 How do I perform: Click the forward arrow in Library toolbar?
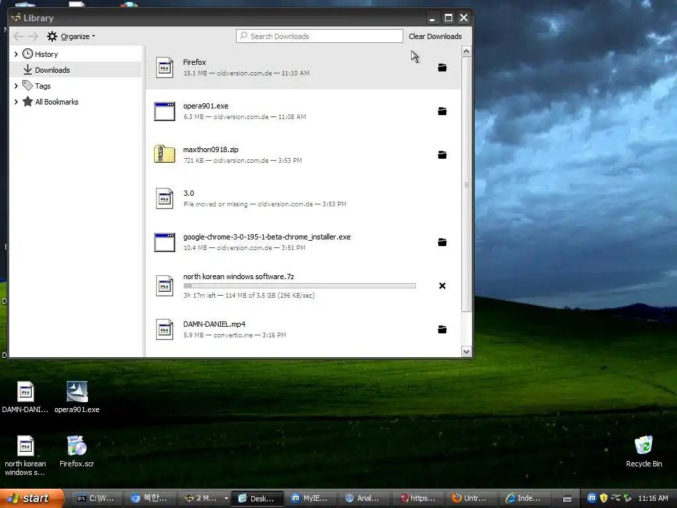click(33, 36)
